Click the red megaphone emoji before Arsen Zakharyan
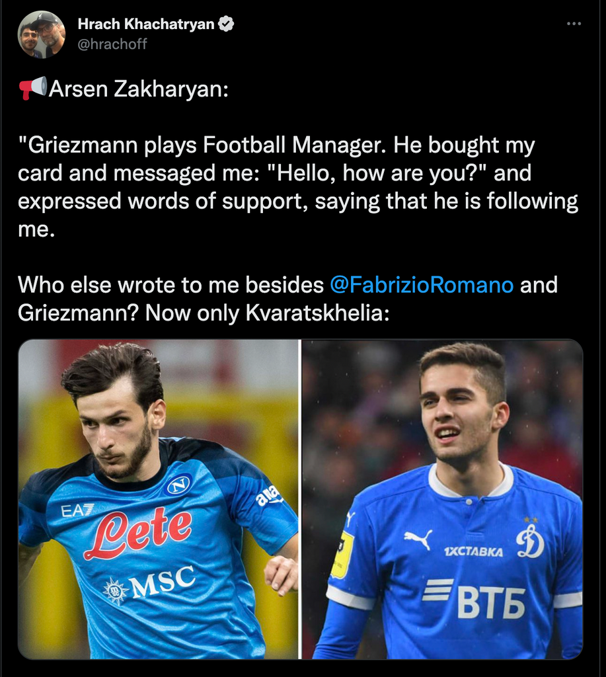The height and width of the screenshot is (677, 606). (33, 88)
